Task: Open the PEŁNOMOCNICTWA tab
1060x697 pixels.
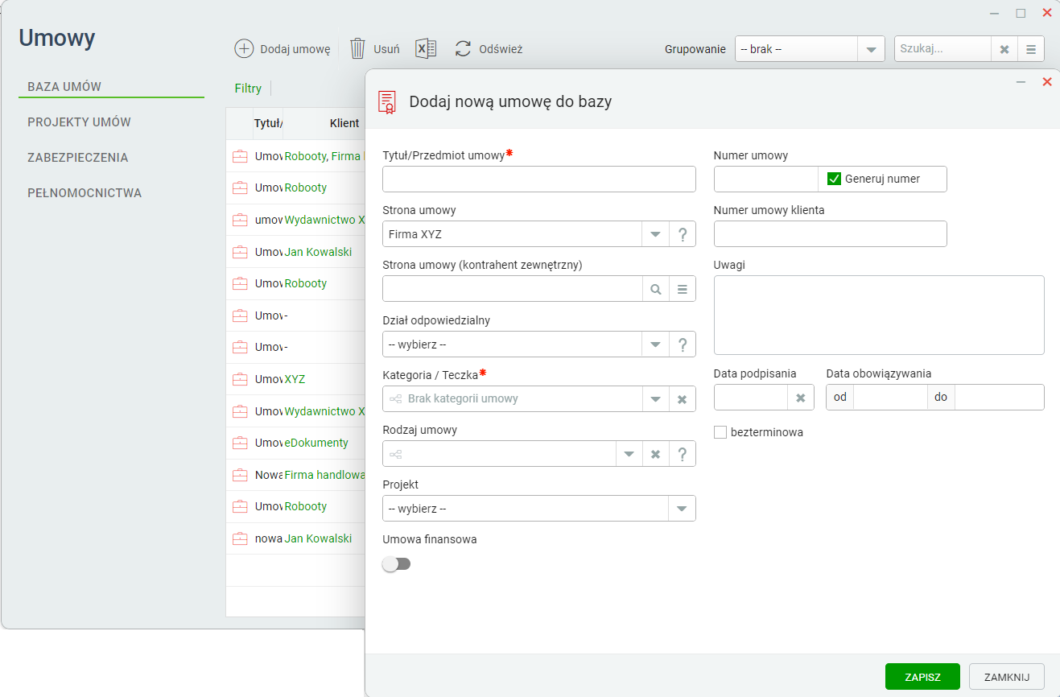Action: pyautogui.click(x=85, y=193)
